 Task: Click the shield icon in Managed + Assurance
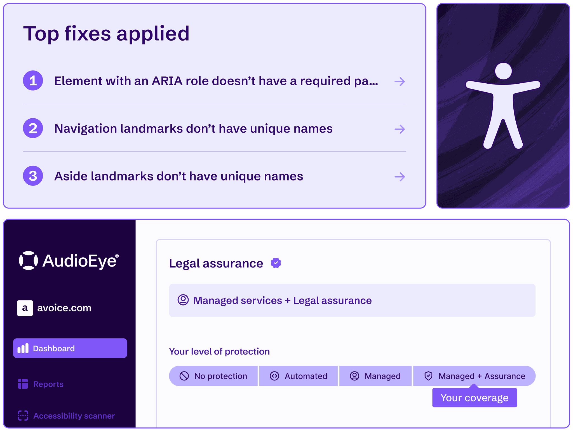click(x=428, y=376)
